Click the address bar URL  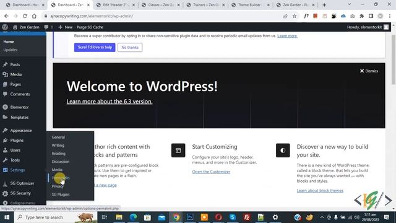[x=92, y=16]
